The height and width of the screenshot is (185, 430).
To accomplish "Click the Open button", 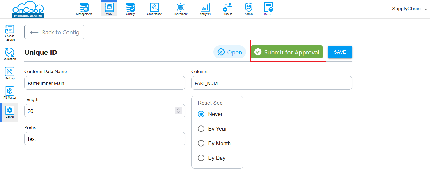I will [x=229, y=52].
